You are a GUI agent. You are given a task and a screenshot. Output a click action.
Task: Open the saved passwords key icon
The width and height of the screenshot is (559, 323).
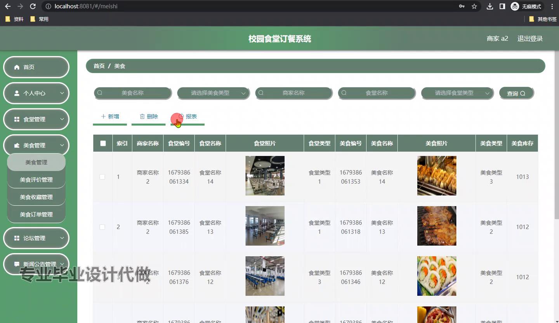(462, 6)
